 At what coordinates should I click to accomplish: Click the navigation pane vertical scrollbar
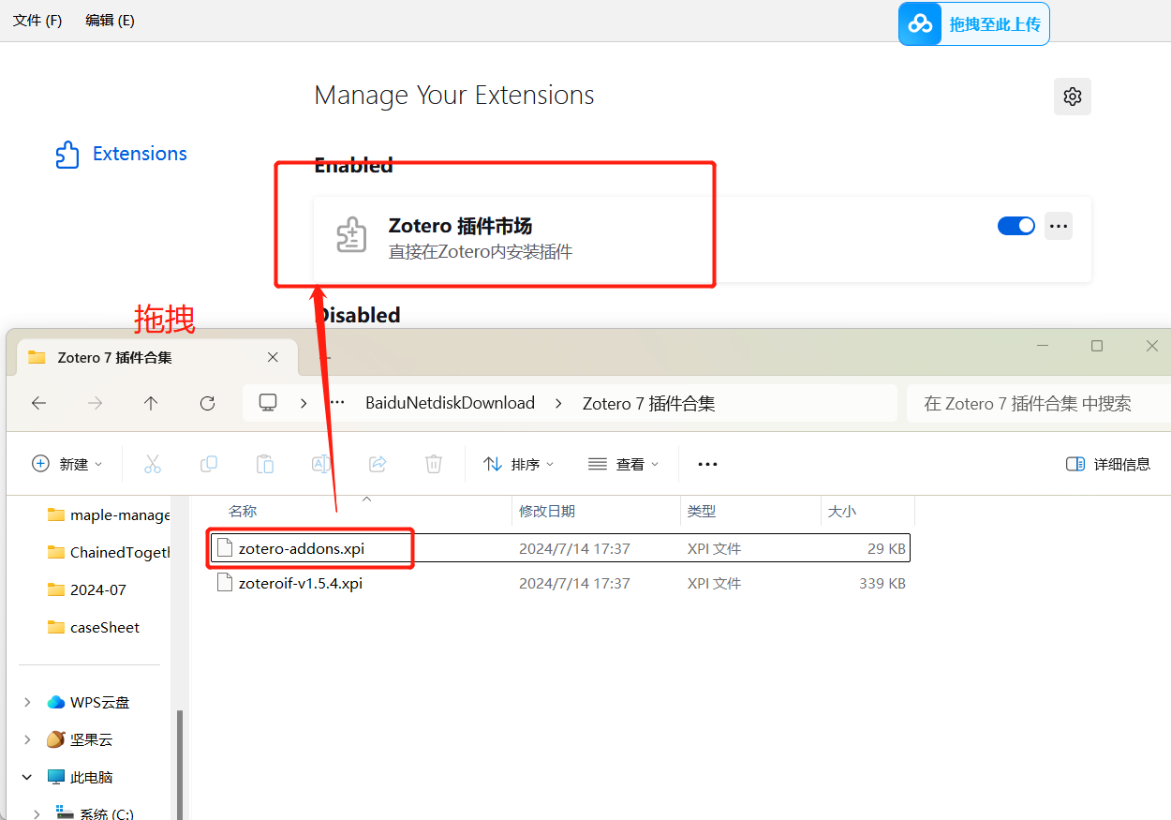180,764
